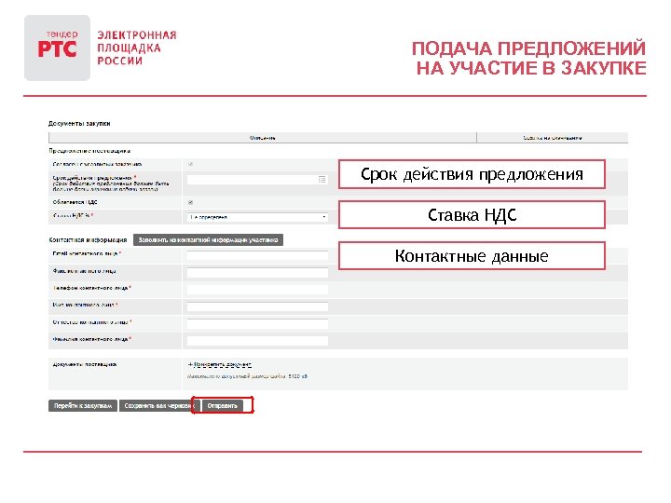
Task: Click the 'Перейти к закупкам' button
Action: point(83,405)
